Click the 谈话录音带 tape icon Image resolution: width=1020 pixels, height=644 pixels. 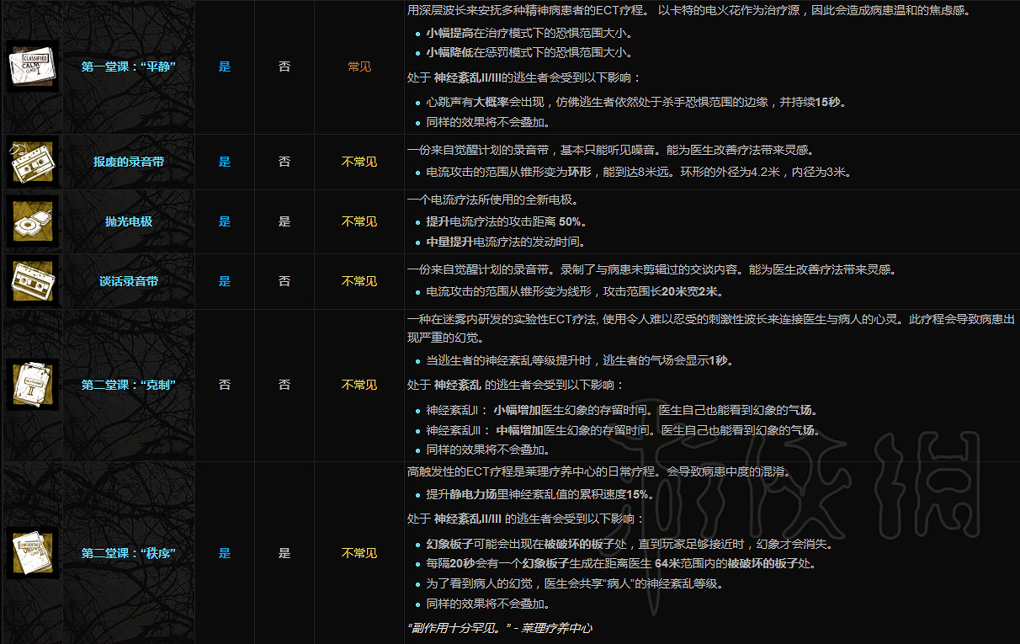[x=31, y=281]
